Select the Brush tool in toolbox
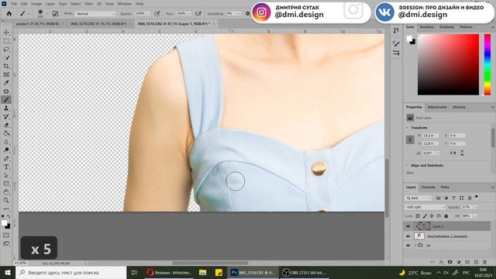The image size is (496, 279). pos(6,100)
